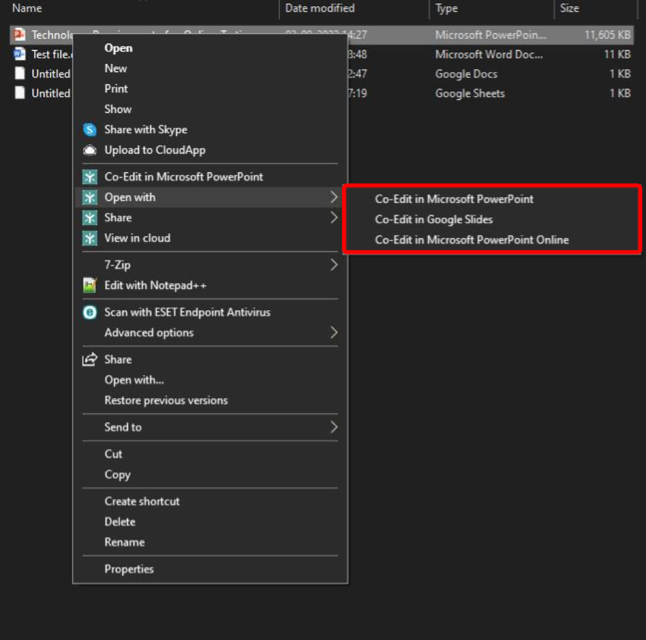Expand the 7-Zip submenu
Screen dimensions: 646x640
[x=334, y=264]
